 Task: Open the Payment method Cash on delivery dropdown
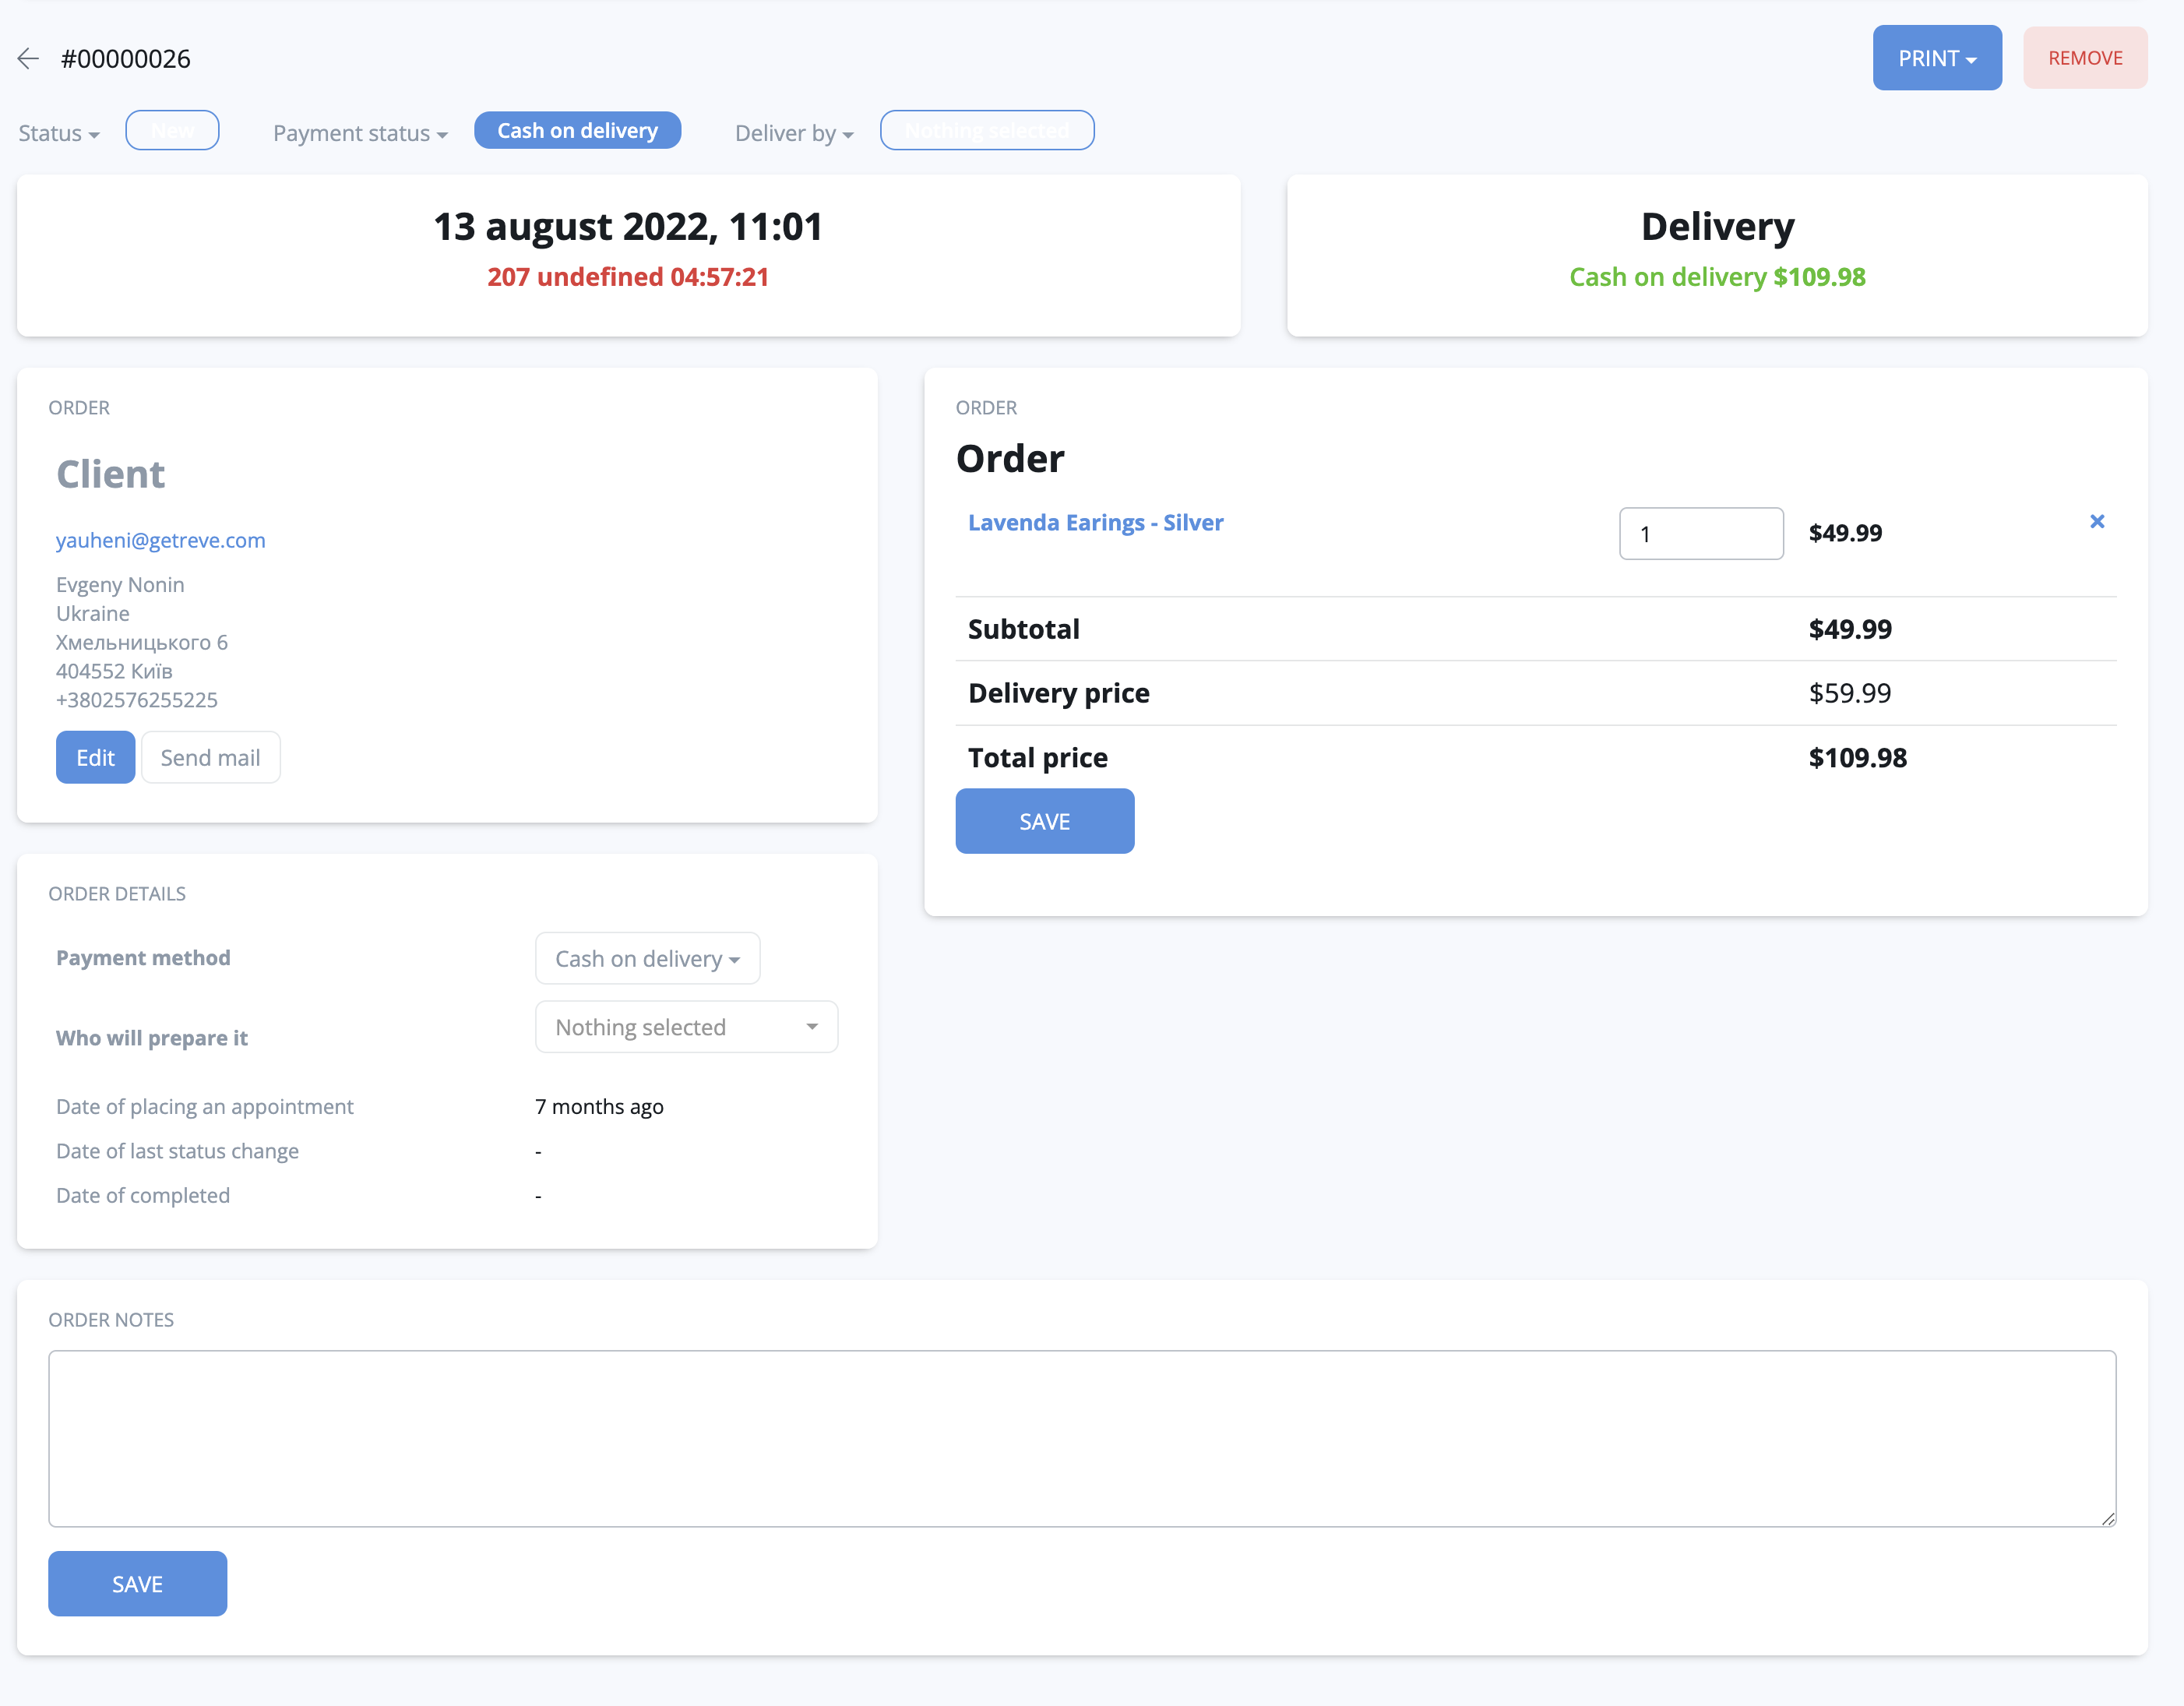coord(647,958)
